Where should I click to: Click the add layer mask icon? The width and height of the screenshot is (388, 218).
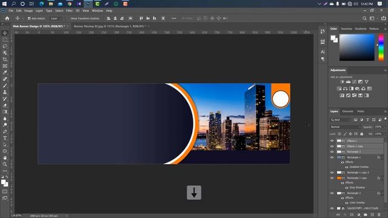pos(352,214)
